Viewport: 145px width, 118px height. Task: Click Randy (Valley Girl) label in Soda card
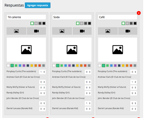click(x=61, y=93)
